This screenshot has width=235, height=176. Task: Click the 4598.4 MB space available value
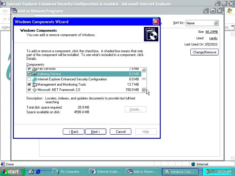(82, 112)
